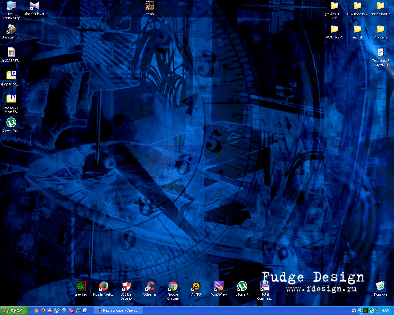The width and height of the screenshot is (394, 315).
Task: Click the volume speaker tray icon
Action: [x=377, y=310]
